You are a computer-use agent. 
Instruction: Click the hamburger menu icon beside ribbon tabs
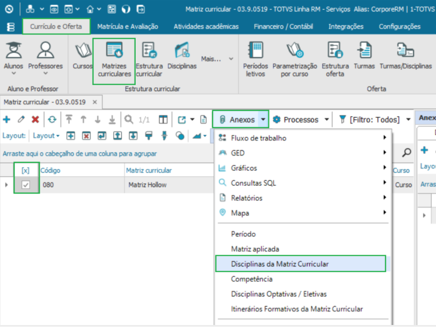tap(11, 26)
